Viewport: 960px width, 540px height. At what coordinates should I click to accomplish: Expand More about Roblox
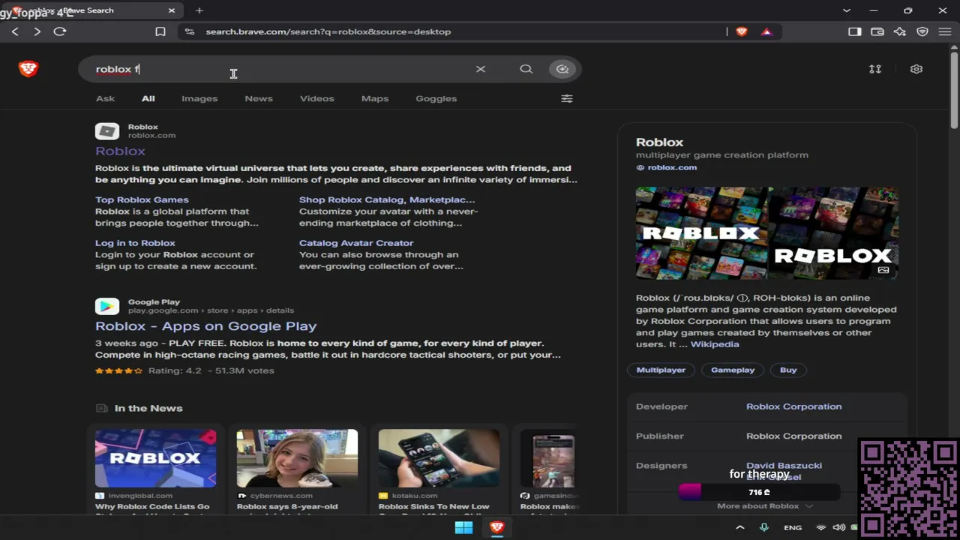pyautogui.click(x=765, y=506)
